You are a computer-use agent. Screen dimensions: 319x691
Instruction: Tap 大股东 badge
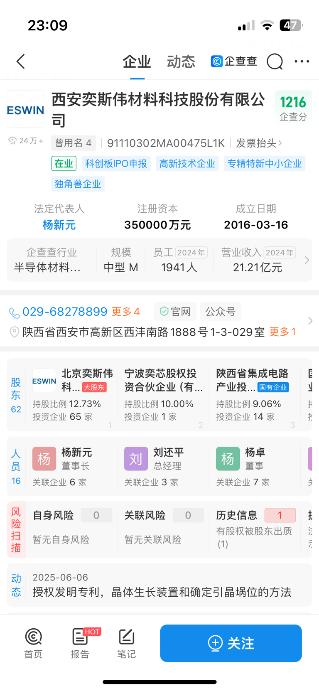pos(94,387)
